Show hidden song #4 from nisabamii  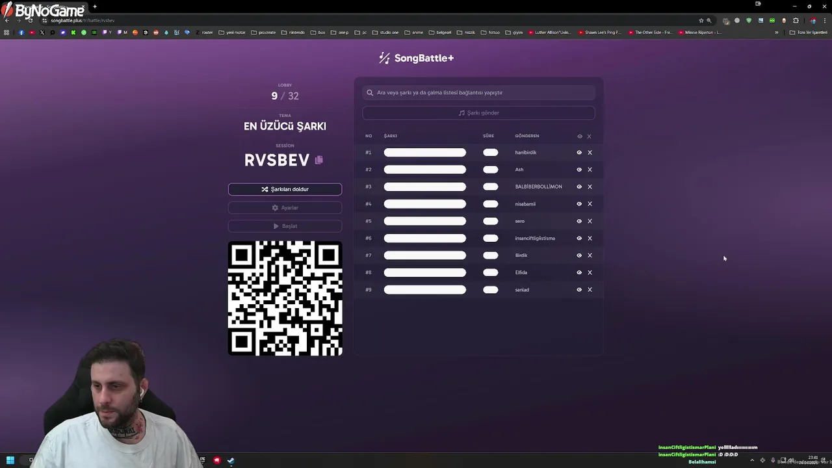pyautogui.click(x=579, y=204)
